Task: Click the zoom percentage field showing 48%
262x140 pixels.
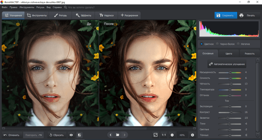Action: (x=182, y=135)
